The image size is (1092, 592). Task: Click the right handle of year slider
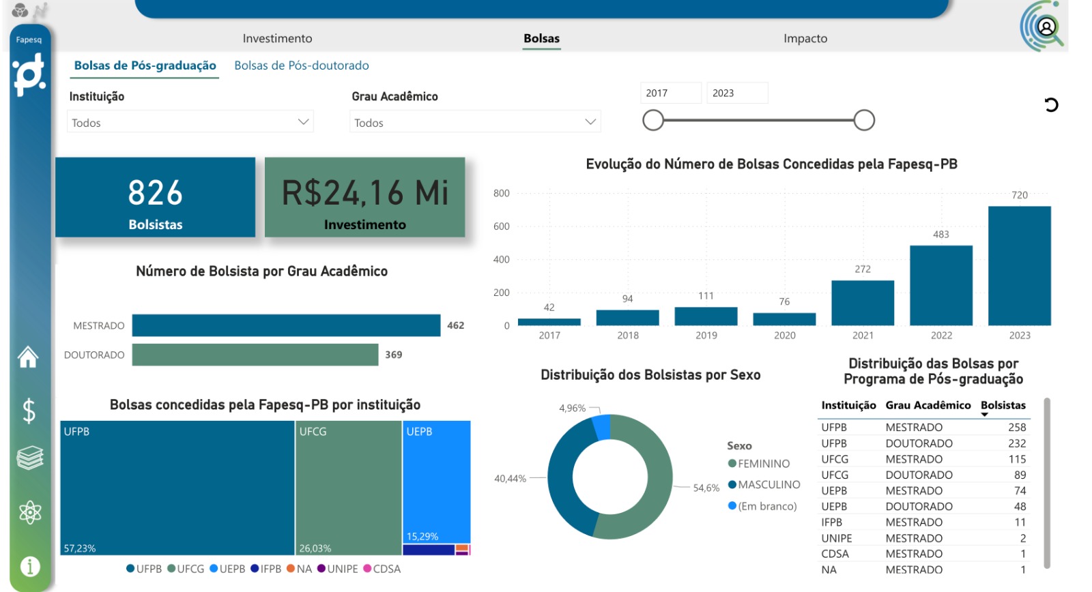pos(864,121)
